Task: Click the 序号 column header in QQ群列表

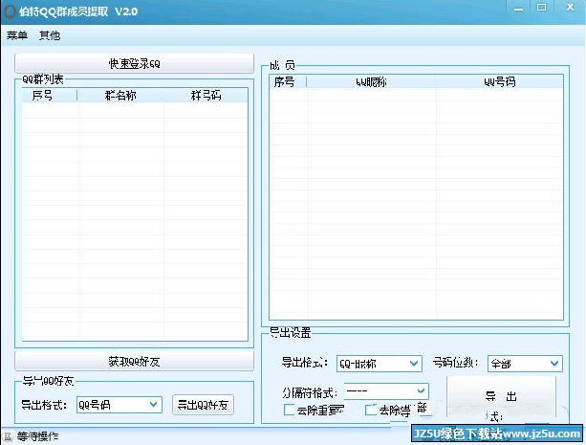Action: (50, 96)
